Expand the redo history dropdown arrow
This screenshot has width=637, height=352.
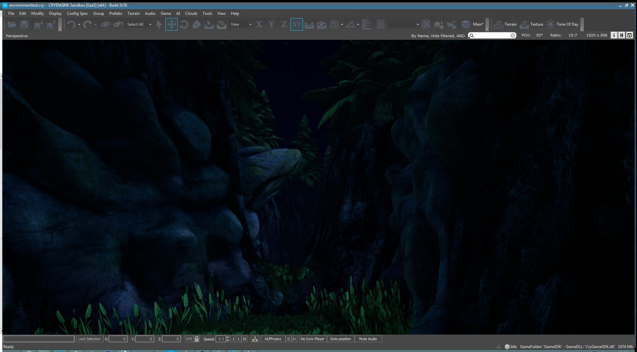point(95,25)
